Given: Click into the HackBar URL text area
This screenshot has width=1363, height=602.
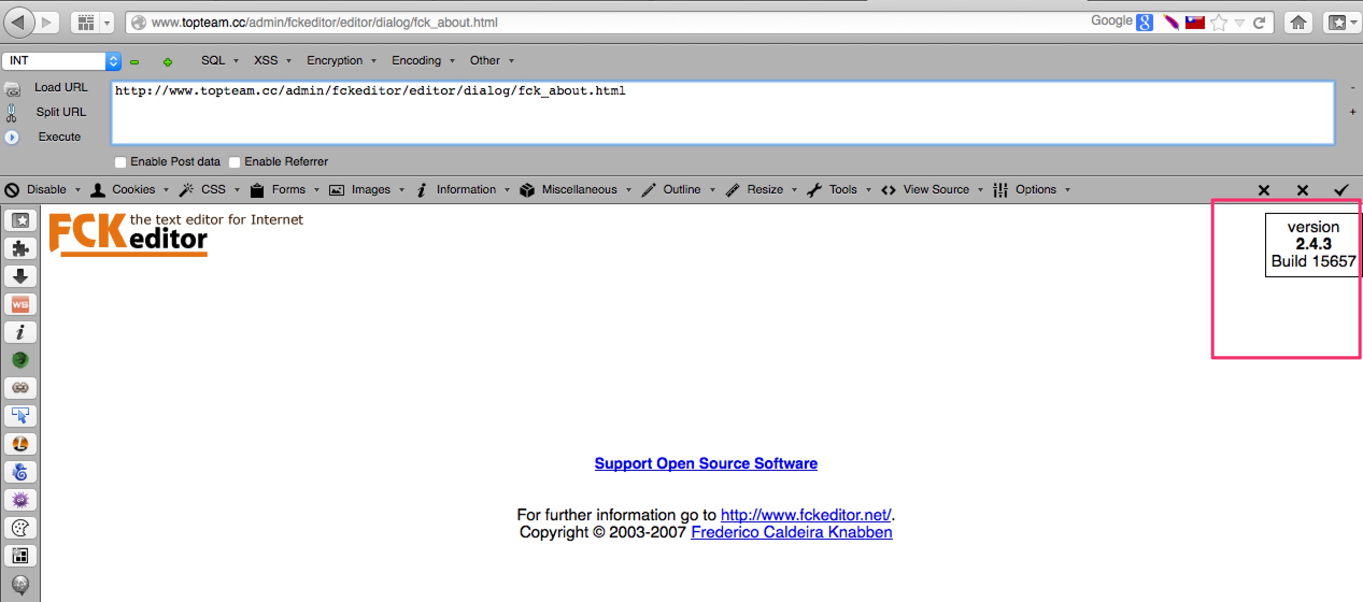Looking at the screenshot, I should [722, 113].
